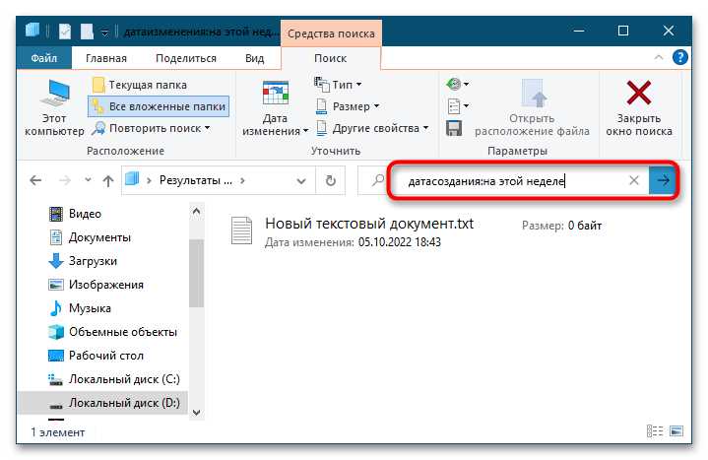Open Объемные объекты folder
The height and width of the screenshot is (460, 708).
[x=113, y=332]
